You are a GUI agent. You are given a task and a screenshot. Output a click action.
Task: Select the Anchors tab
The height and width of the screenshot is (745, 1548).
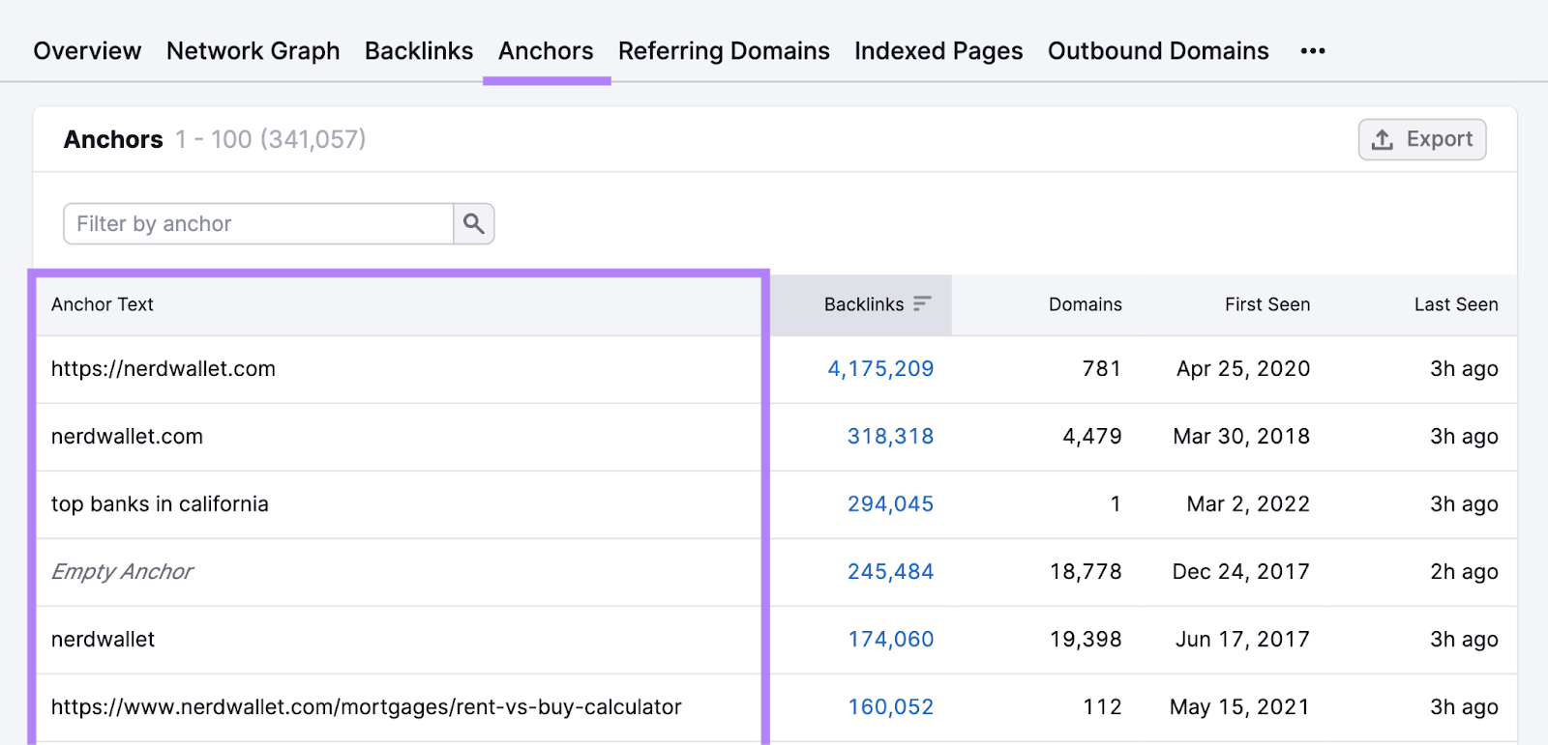[x=546, y=51]
